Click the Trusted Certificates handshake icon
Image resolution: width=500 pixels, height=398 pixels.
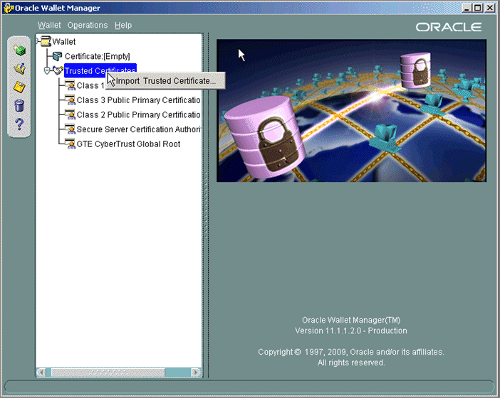click(x=58, y=70)
